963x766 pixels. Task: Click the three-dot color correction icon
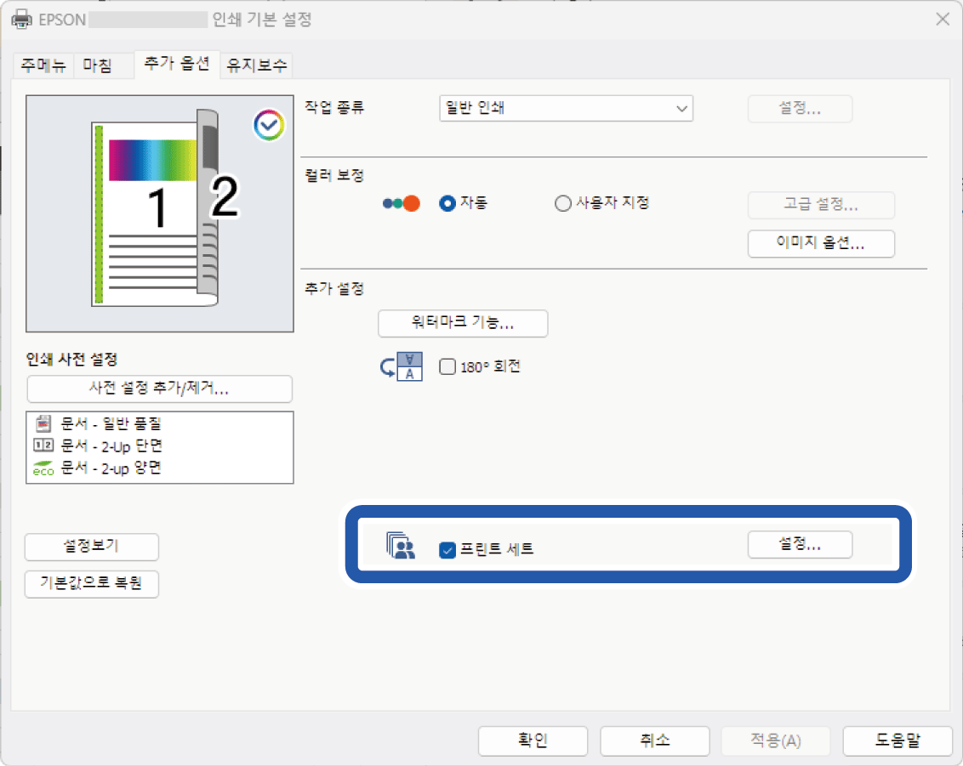[402, 204]
